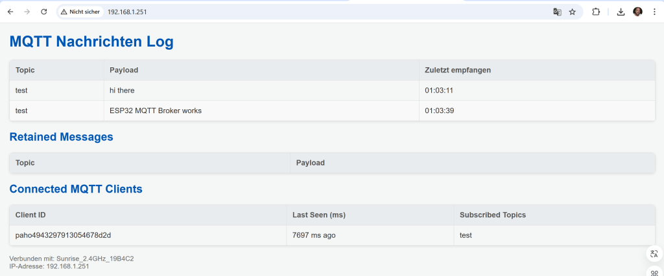The image size is (664, 276).
Task: Select the "ESP32 MQTT Broker works" payload
Action: tap(156, 111)
